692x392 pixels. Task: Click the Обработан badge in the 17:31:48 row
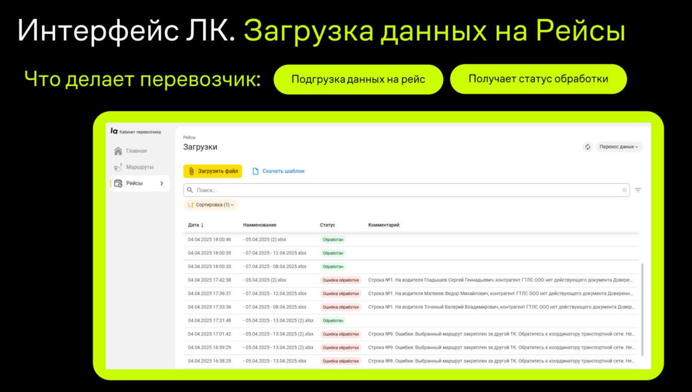[333, 321]
